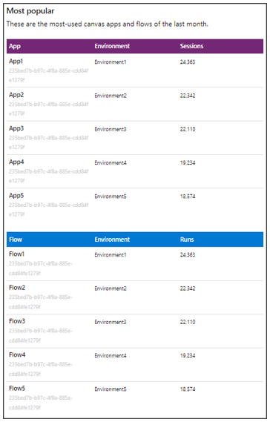Click the Runs column header
This screenshot has width=270, height=422.
pyautogui.click(x=187, y=240)
